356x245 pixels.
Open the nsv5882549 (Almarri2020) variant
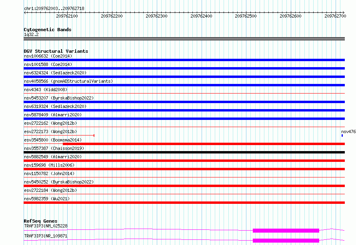click(53, 157)
